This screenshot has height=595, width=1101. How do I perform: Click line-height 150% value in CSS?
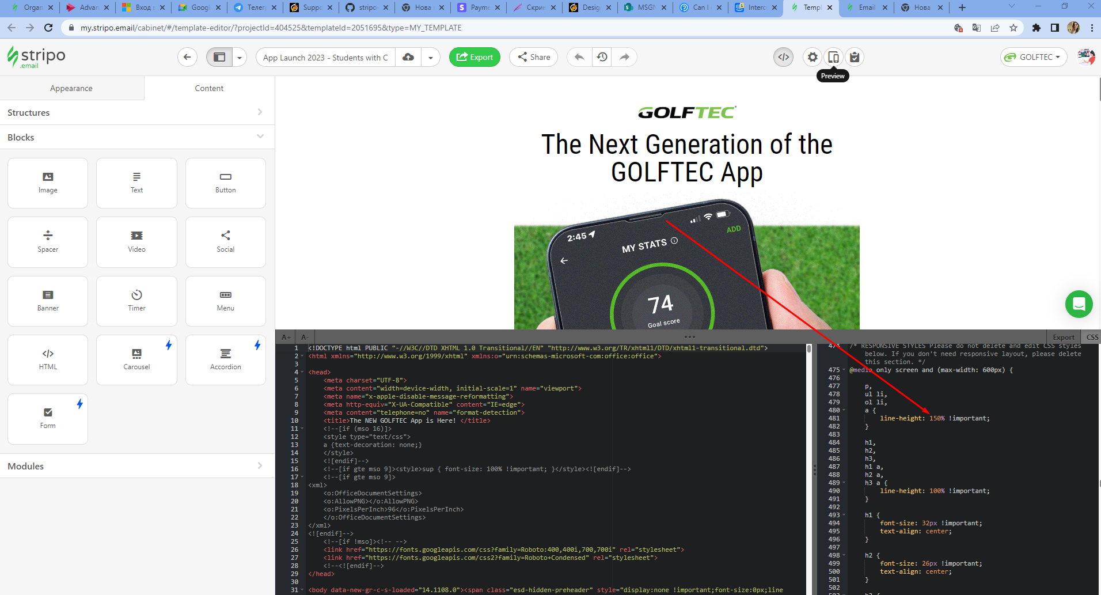coord(937,418)
